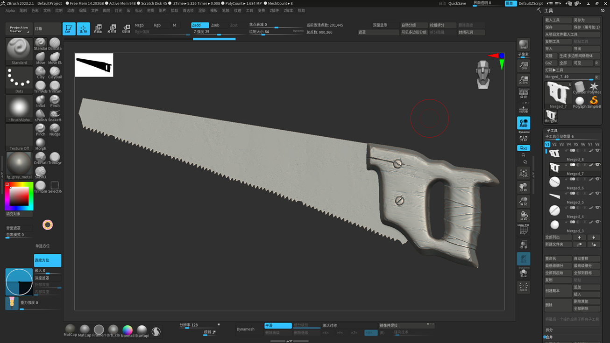Select the PolyF Line Fill icon
The width and height of the screenshot is (610, 343).
(524, 229)
